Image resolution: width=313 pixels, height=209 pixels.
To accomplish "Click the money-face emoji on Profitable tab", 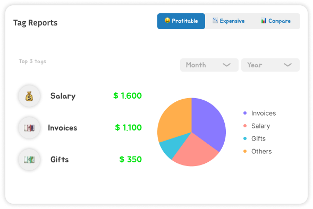I will click(167, 20).
